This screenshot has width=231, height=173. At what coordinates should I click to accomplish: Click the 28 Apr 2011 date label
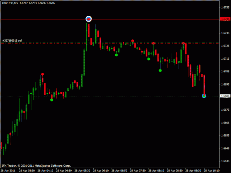pos(8,171)
